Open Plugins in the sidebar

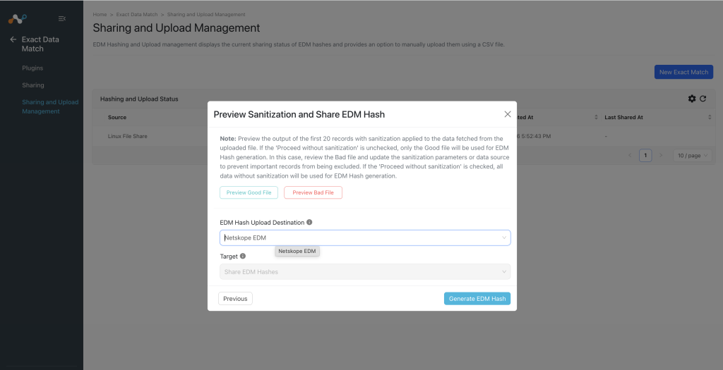click(32, 68)
